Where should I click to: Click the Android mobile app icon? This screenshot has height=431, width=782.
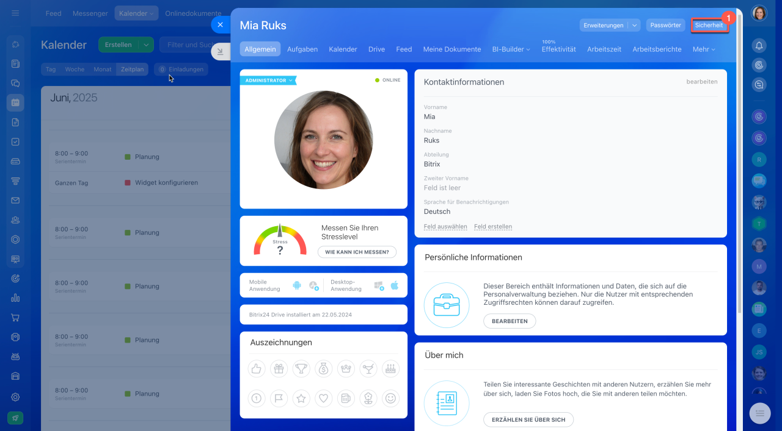tap(297, 285)
